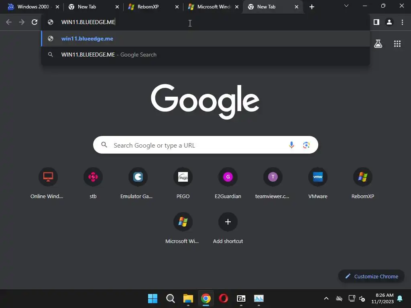Go forward with the forward arrow
This screenshot has height=308, width=411.
click(22, 22)
